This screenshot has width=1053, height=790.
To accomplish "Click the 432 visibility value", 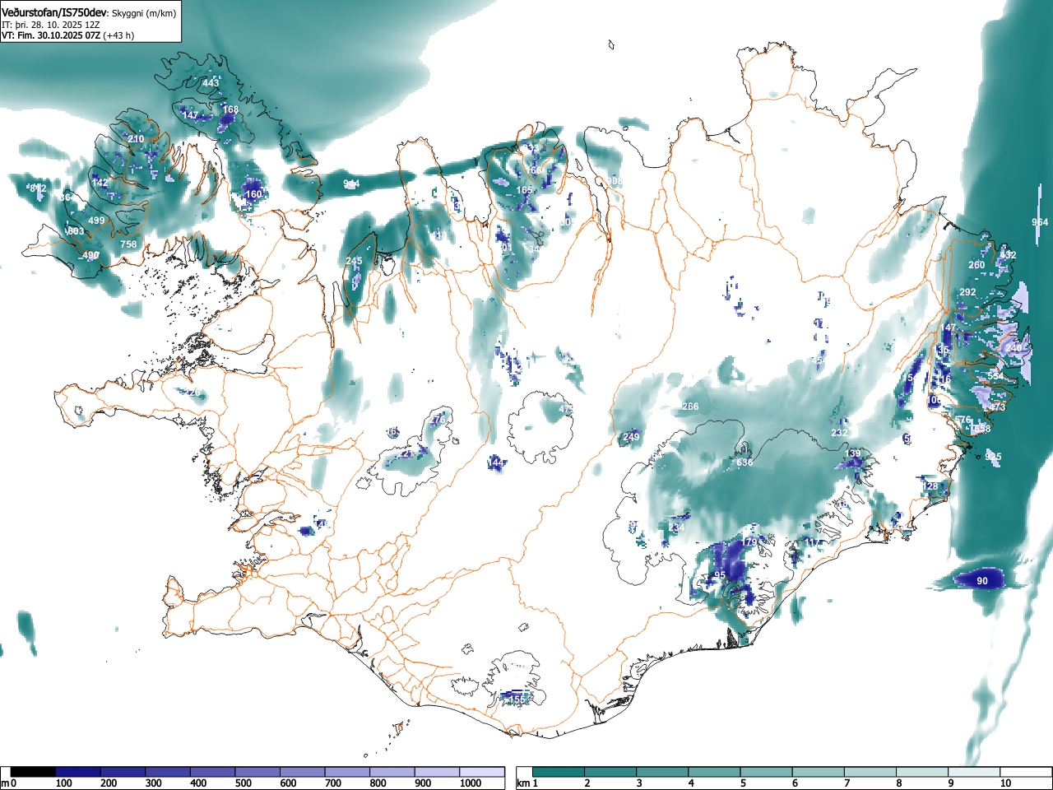I will point(1008,255).
